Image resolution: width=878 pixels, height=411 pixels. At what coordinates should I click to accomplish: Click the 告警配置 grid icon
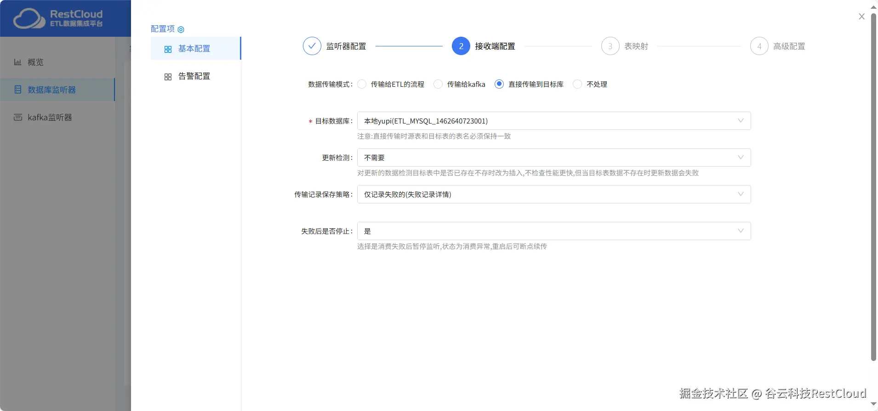168,77
